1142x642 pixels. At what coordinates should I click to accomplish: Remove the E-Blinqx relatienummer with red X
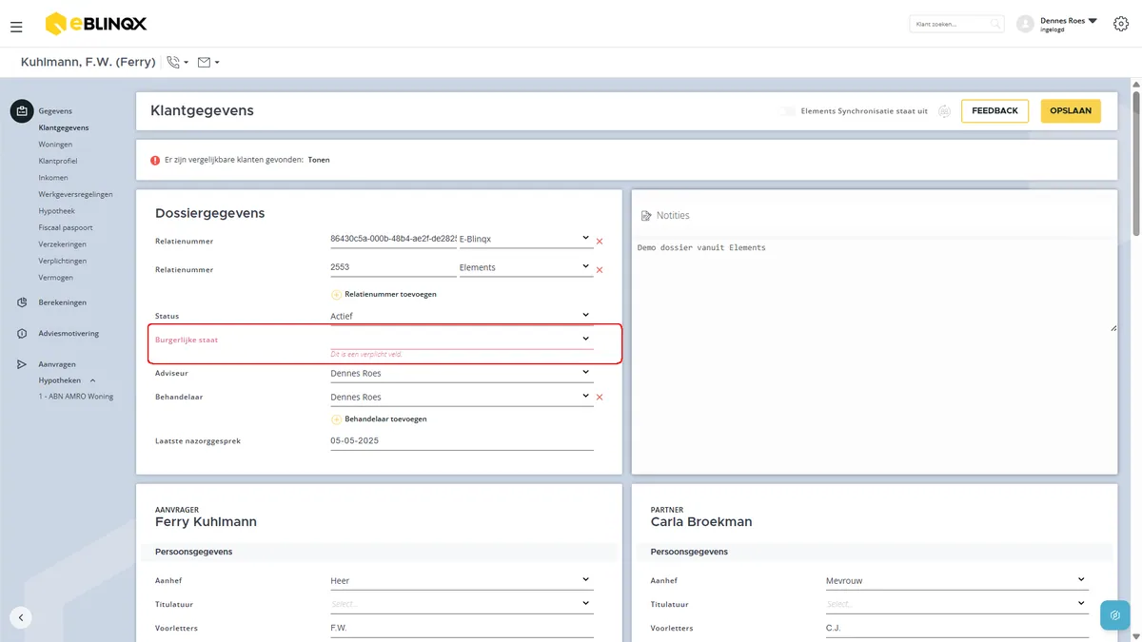pos(600,242)
